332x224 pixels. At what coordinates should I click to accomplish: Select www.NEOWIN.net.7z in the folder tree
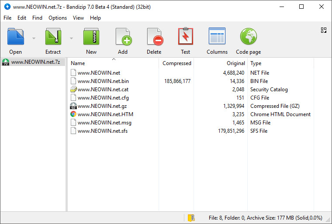point(35,62)
